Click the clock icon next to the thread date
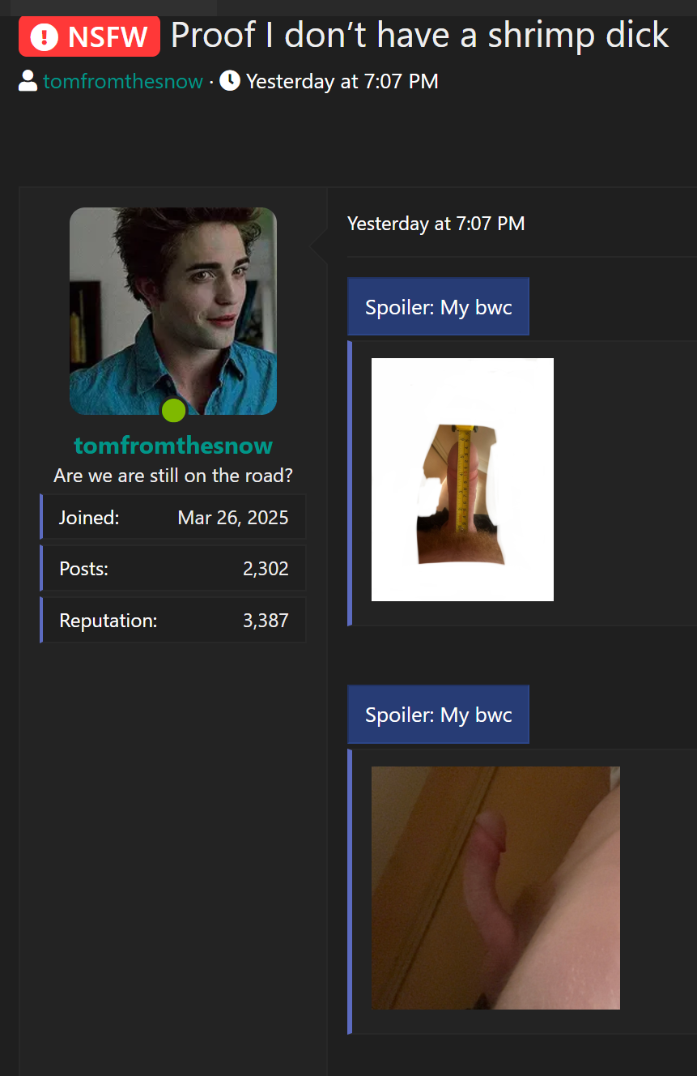 tap(230, 81)
